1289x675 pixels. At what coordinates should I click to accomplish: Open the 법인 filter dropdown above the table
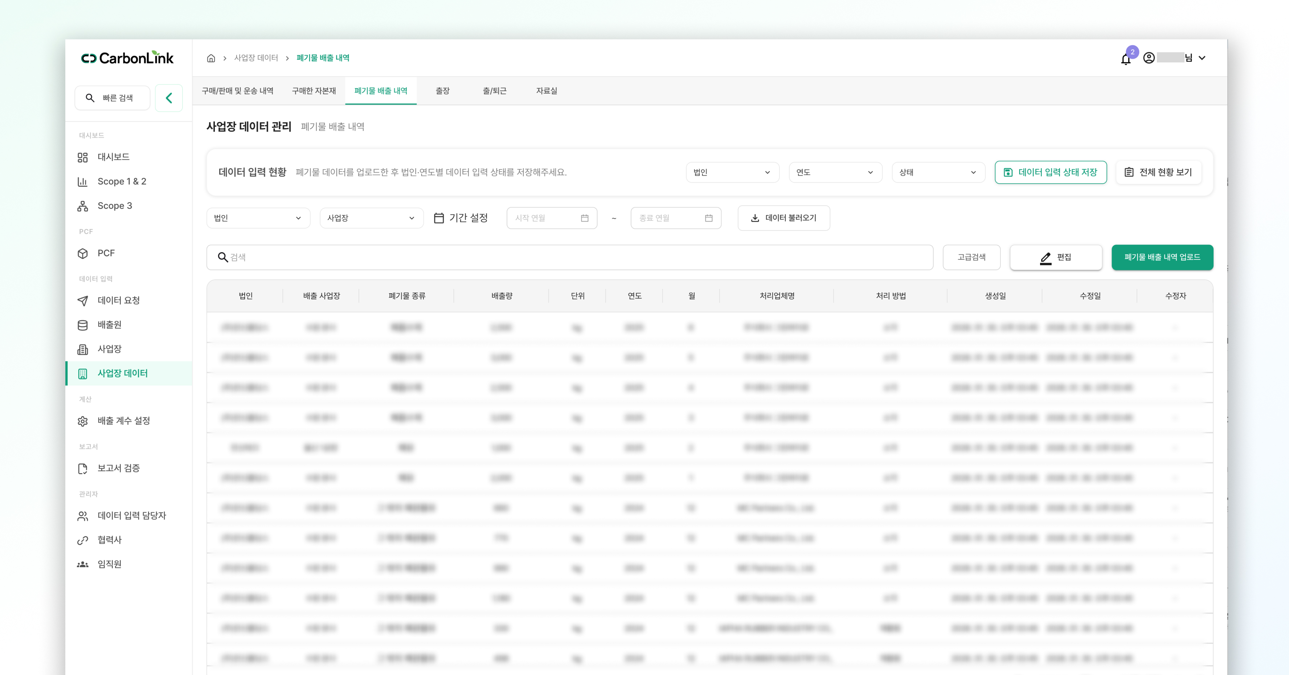point(258,218)
